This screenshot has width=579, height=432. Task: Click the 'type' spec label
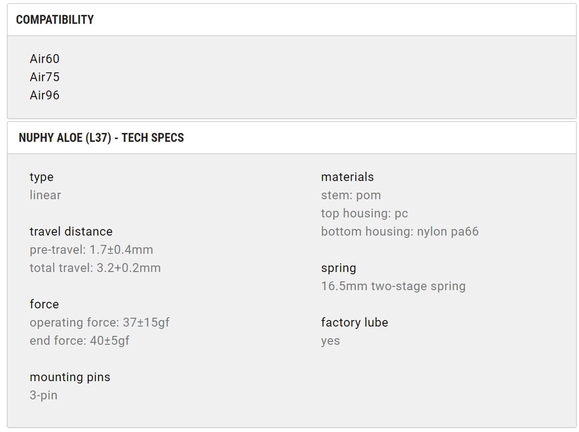coord(42,177)
